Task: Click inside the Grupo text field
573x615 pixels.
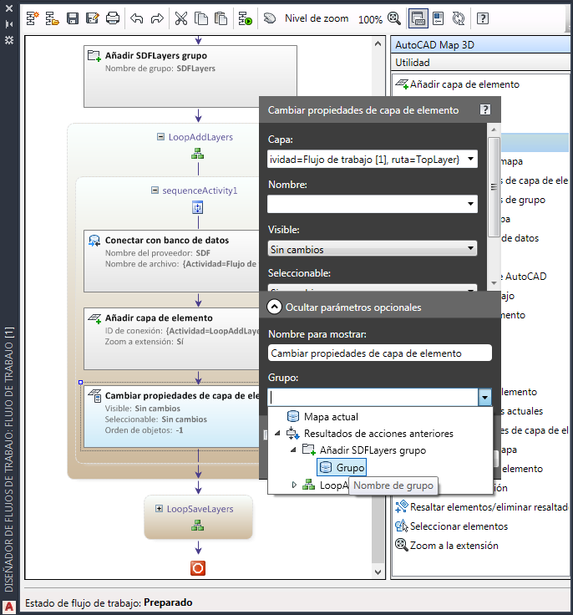Action: [373, 397]
